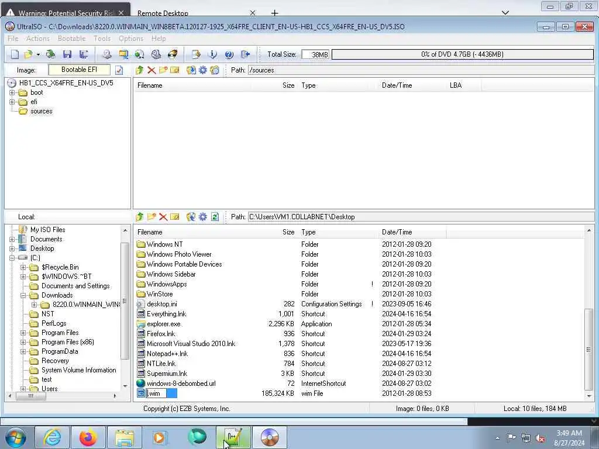Click the image Path field showing /sources
Screen dimensions: 599x449
coord(421,70)
